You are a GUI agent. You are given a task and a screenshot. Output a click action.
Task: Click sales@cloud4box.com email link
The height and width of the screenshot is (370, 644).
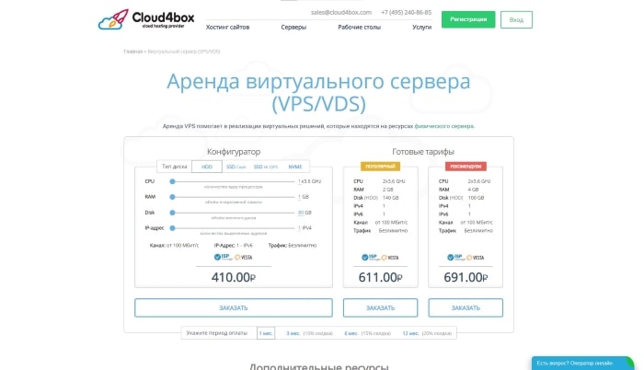(x=341, y=12)
